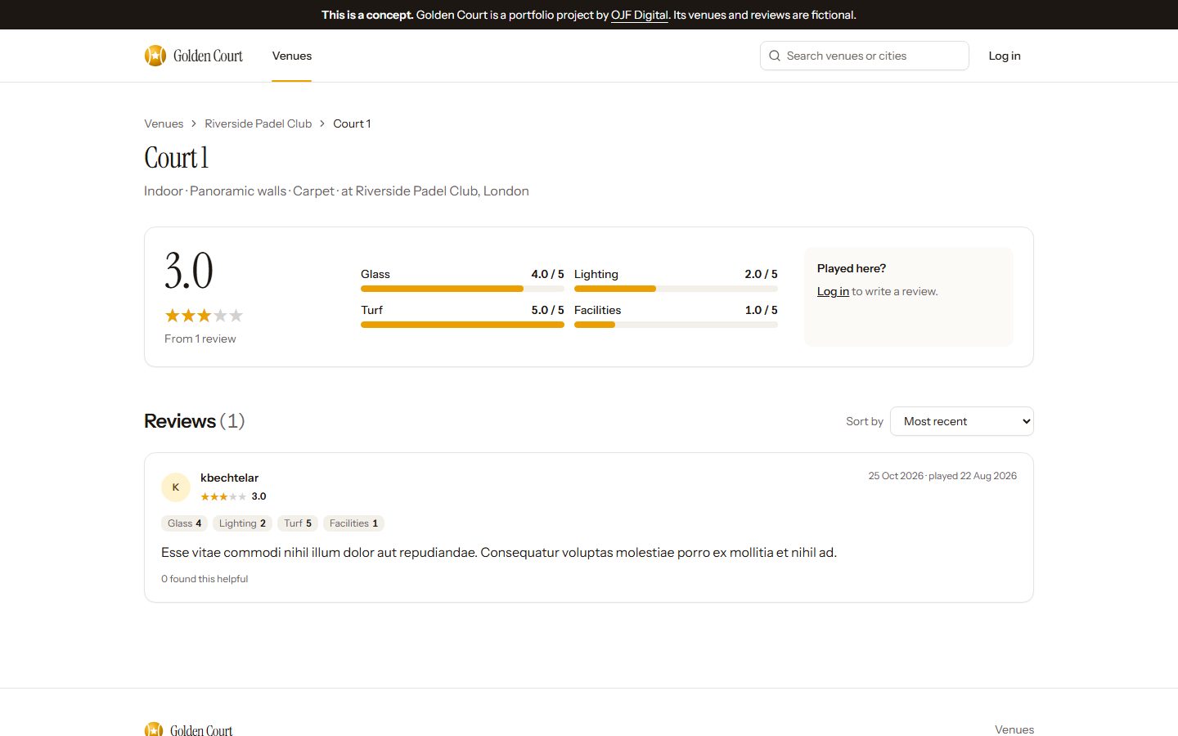Click the Golden Court header logo icon

(x=155, y=56)
